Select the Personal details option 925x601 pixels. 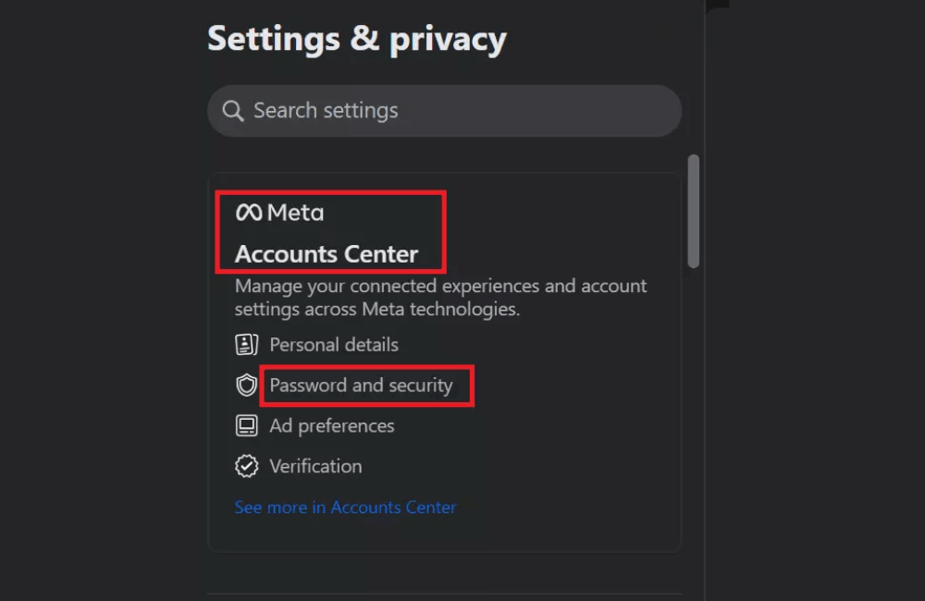point(333,344)
